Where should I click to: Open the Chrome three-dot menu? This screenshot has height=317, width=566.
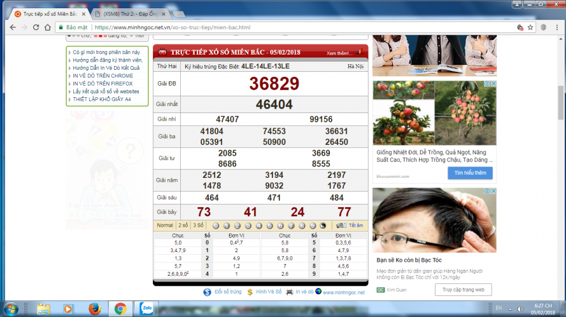point(557,27)
